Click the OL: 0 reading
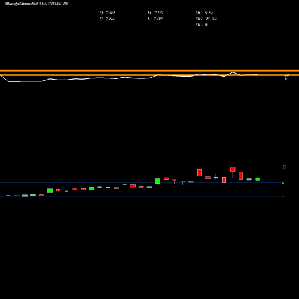 click(201, 25)
